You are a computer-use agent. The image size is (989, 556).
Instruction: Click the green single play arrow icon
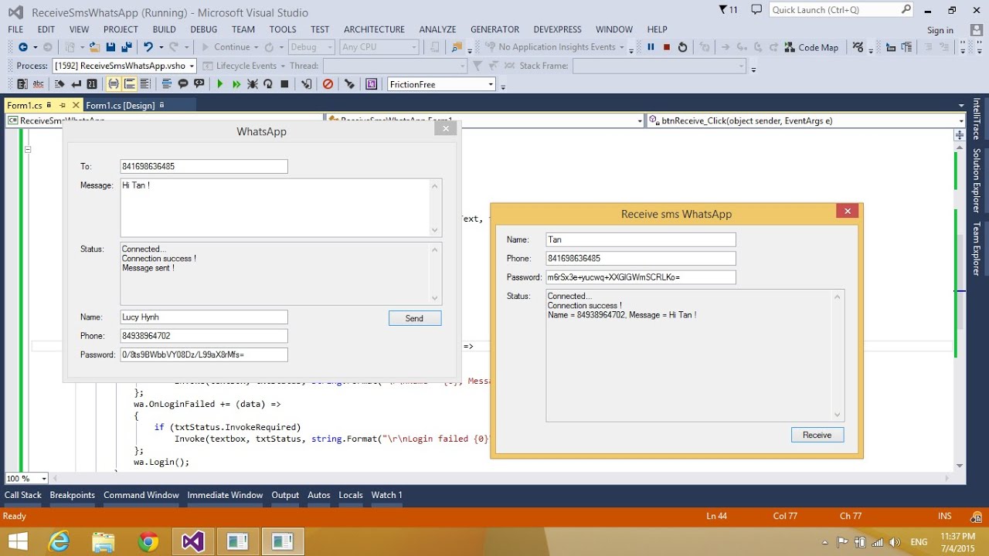pos(220,84)
